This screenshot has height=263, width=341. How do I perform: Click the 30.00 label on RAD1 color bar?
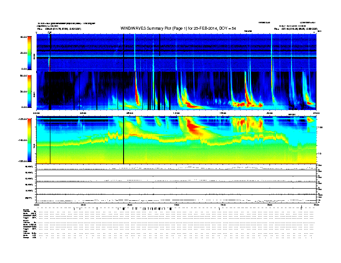coord(23,92)
